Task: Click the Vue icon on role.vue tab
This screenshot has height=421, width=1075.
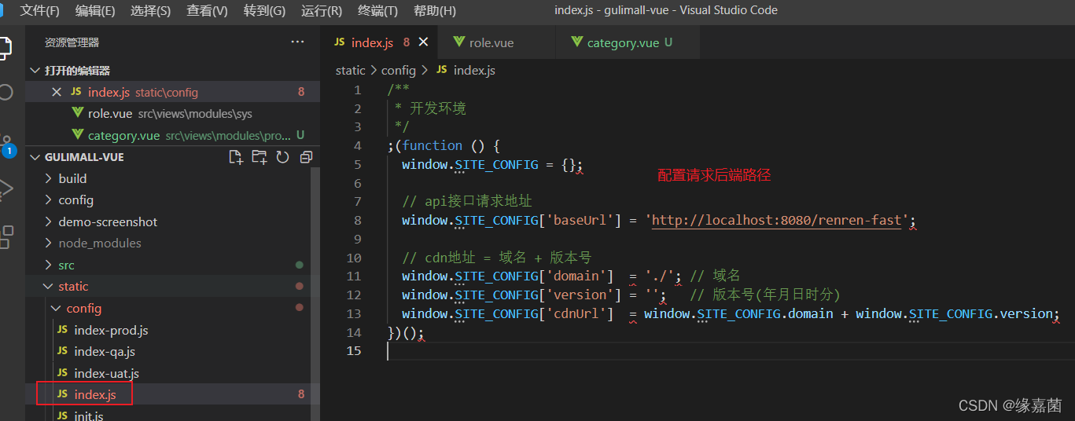Action: (x=458, y=42)
